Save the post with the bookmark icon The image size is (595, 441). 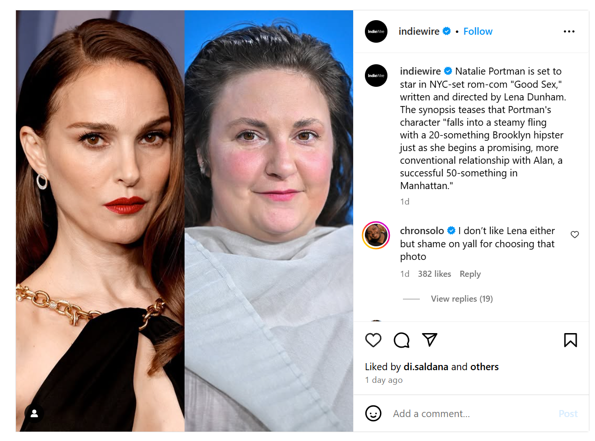click(570, 340)
